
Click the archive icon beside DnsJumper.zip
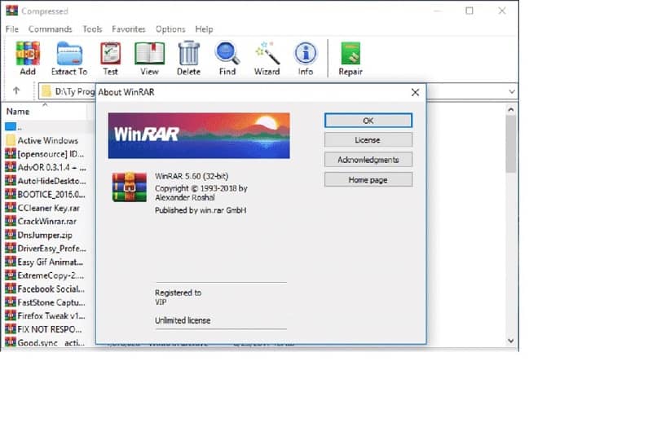[11, 234]
